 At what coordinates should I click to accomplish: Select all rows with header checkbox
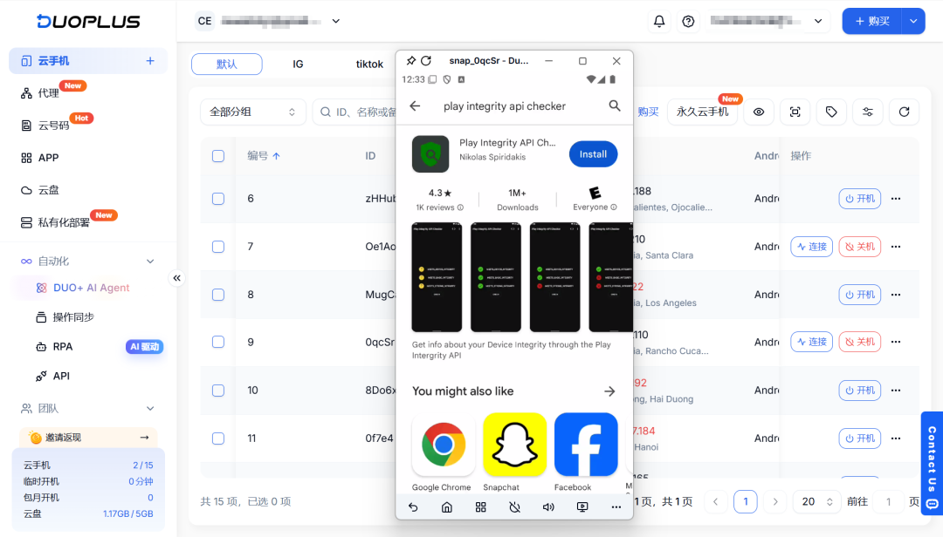tap(218, 156)
